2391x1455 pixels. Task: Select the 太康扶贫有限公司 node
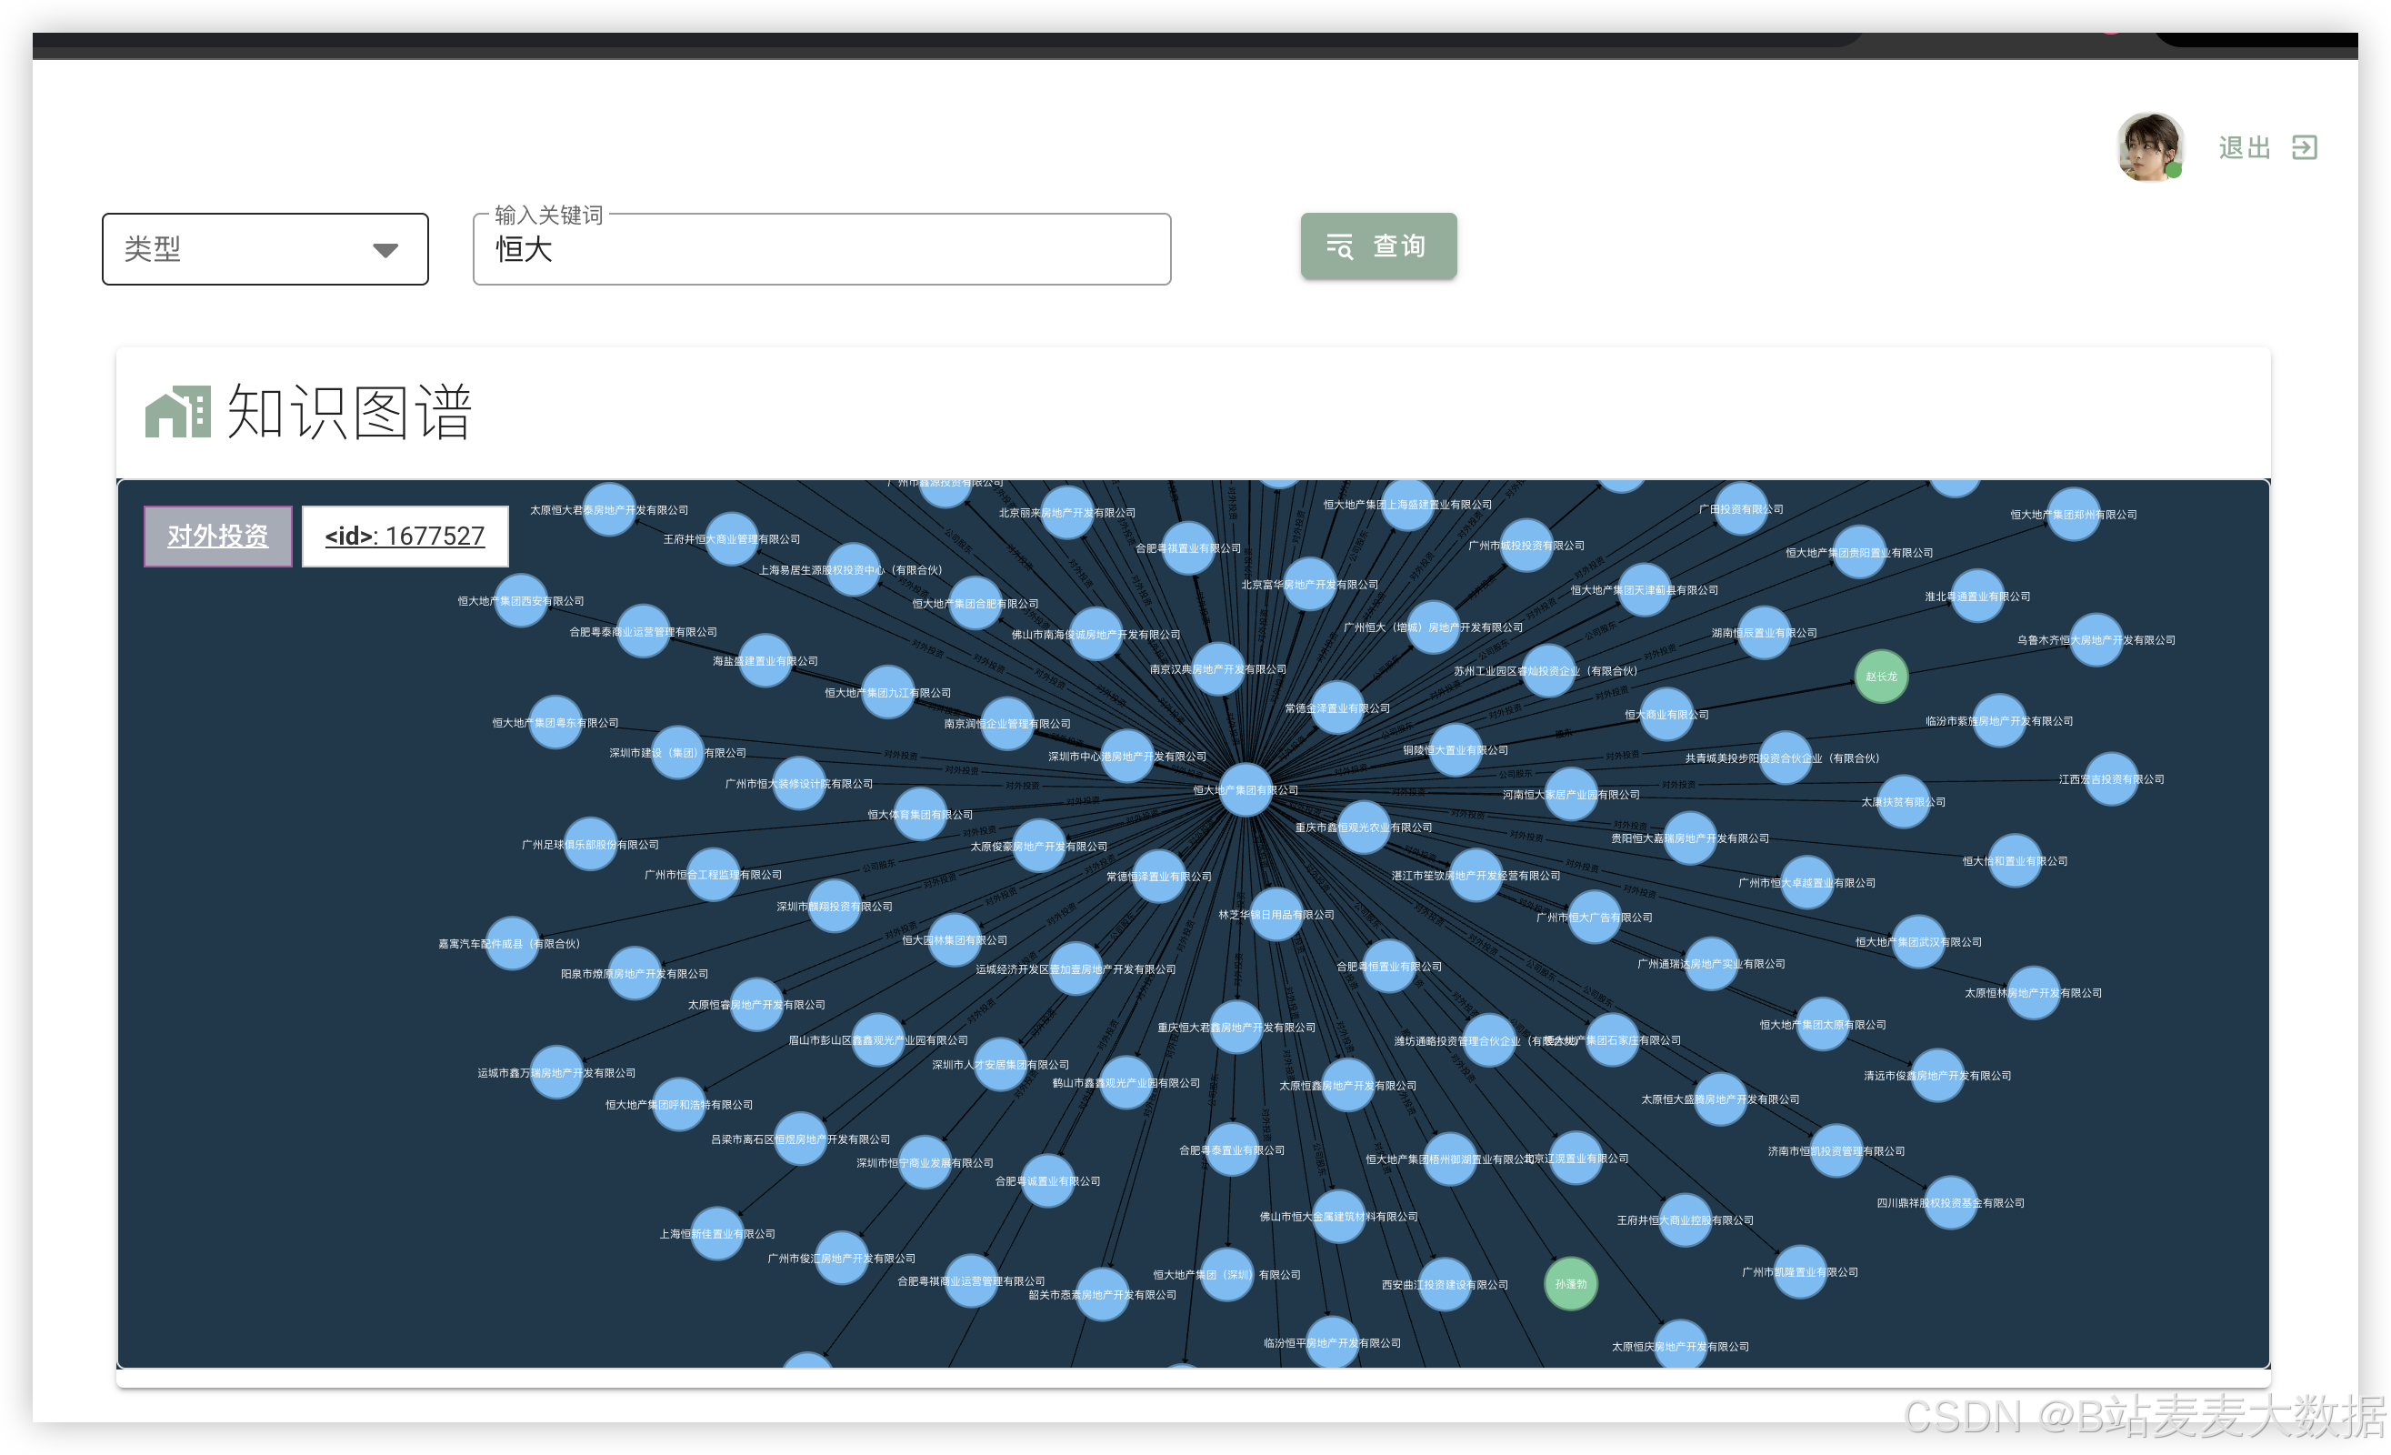pyautogui.click(x=1903, y=802)
